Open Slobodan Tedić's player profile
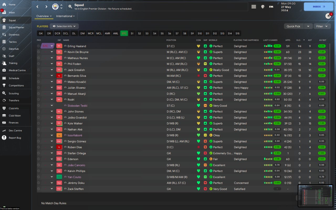Viewport: 336px width, 210px height. [x=77, y=106]
